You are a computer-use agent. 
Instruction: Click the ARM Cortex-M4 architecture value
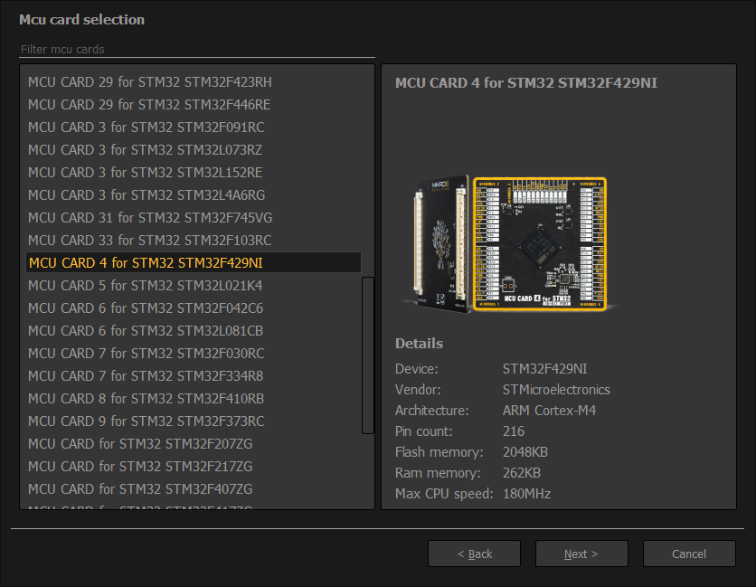[x=549, y=411]
